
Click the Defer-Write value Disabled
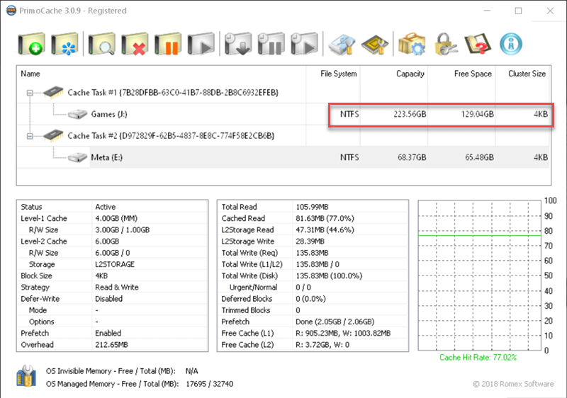pos(109,299)
